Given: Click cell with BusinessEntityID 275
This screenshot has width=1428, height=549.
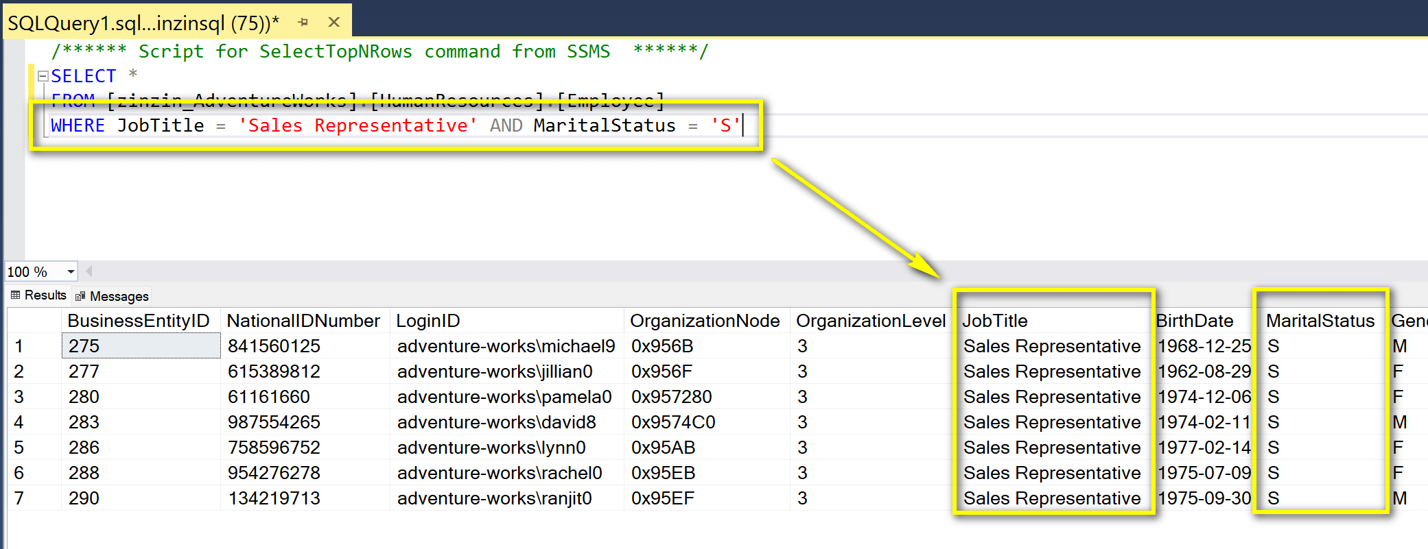Looking at the screenshot, I should tap(141, 346).
